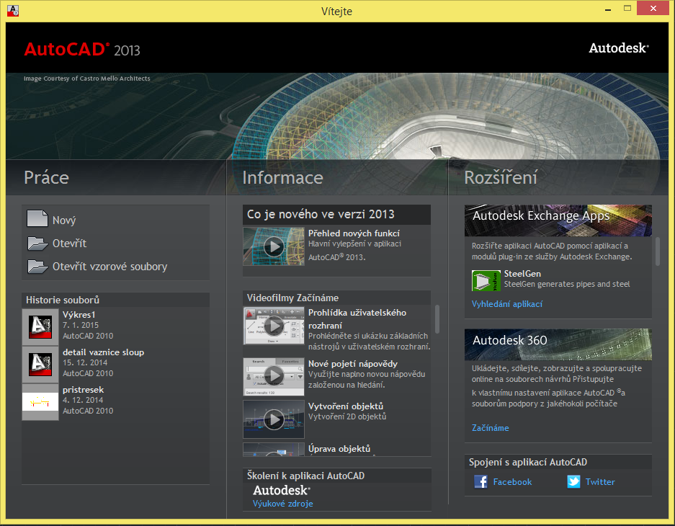Click the pristresek file name
This screenshot has height=526, width=675.
(83, 390)
